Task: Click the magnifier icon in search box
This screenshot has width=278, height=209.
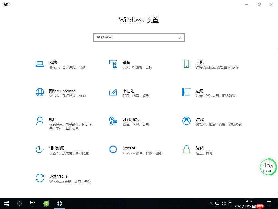Action: pyautogui.click(x=181, y=38)
